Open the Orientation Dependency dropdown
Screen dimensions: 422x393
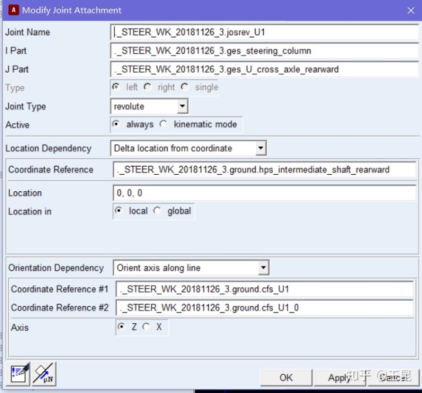[x=264, y=268]
